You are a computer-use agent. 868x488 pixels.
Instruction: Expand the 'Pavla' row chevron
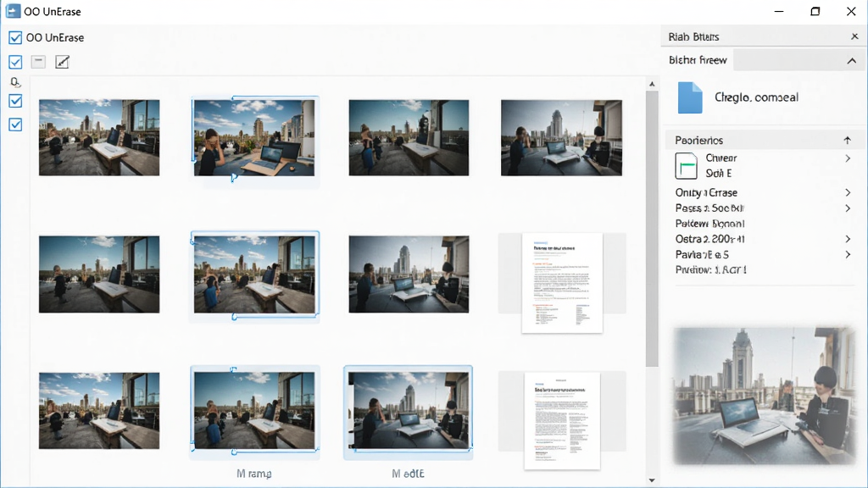pyautogui.click(x=848, y=254)
